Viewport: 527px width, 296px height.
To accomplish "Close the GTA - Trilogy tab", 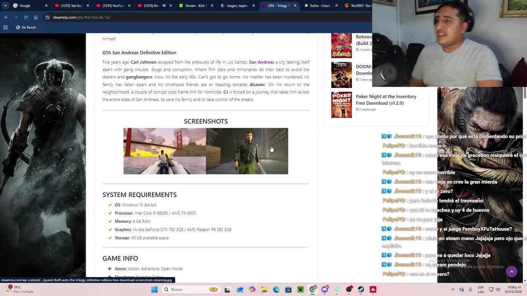I will tap(295, 5).
